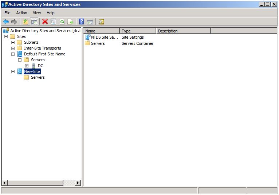Click the blue Help question-mark icon
The height and width of the screenshot is (195, 279).
[x=81, y=22]
